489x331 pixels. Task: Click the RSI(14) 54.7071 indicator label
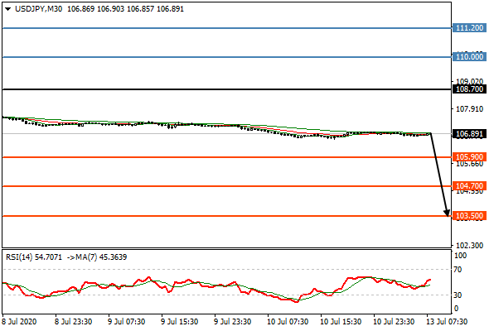click(x=34, y=257)
